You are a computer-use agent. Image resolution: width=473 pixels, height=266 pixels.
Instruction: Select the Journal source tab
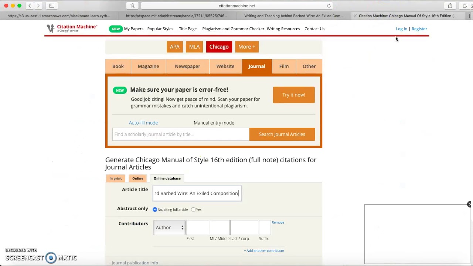coord(257,66)
